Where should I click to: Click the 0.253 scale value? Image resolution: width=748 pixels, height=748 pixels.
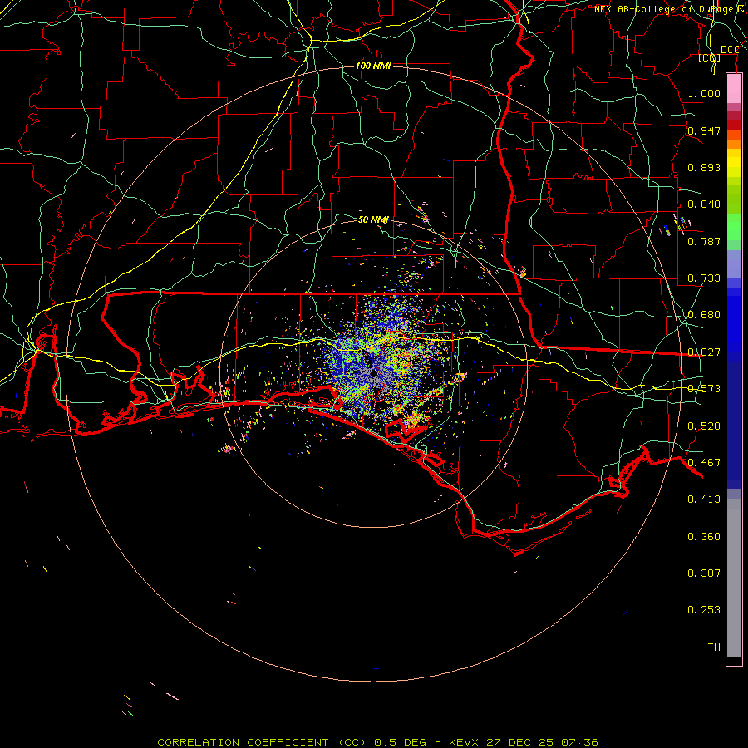[704, 610]
